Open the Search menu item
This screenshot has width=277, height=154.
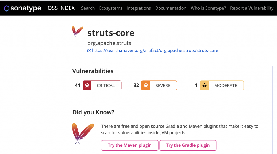tap(88, 8)
